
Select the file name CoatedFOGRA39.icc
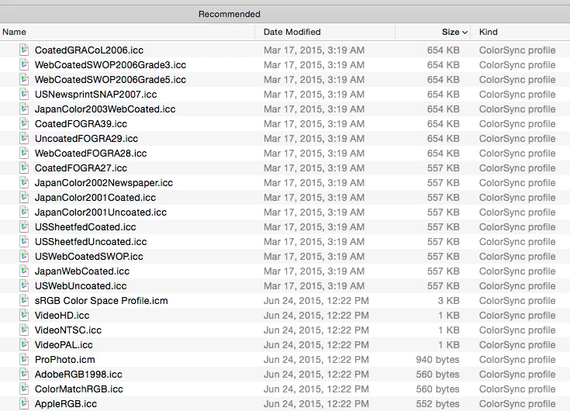coord(81,123)
